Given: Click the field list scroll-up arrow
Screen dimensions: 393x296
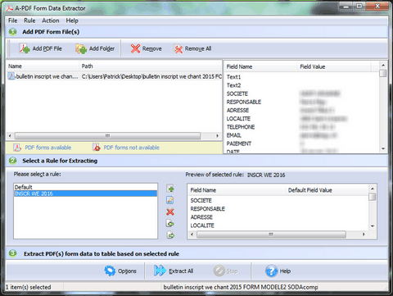Looking at the screenshot, I should [383, 66].
